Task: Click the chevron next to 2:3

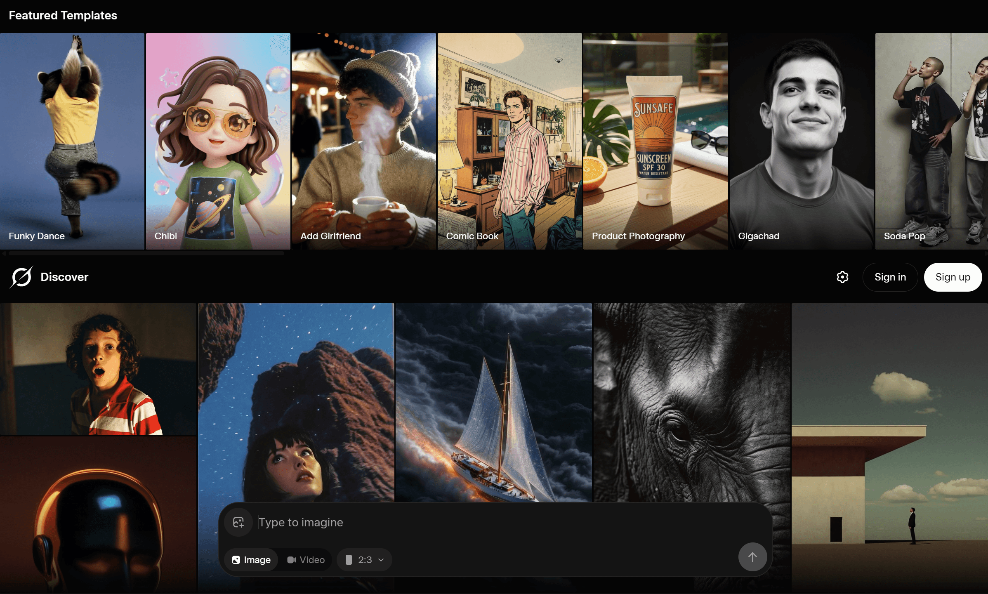Action: coord(381,560)
